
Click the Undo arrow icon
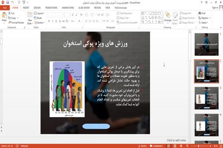coord(13,3)
